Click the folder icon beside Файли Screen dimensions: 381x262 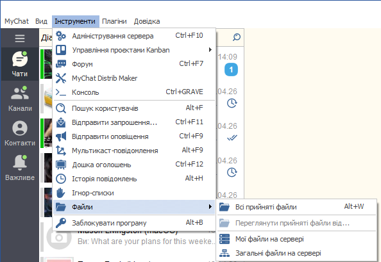[61, 207]
